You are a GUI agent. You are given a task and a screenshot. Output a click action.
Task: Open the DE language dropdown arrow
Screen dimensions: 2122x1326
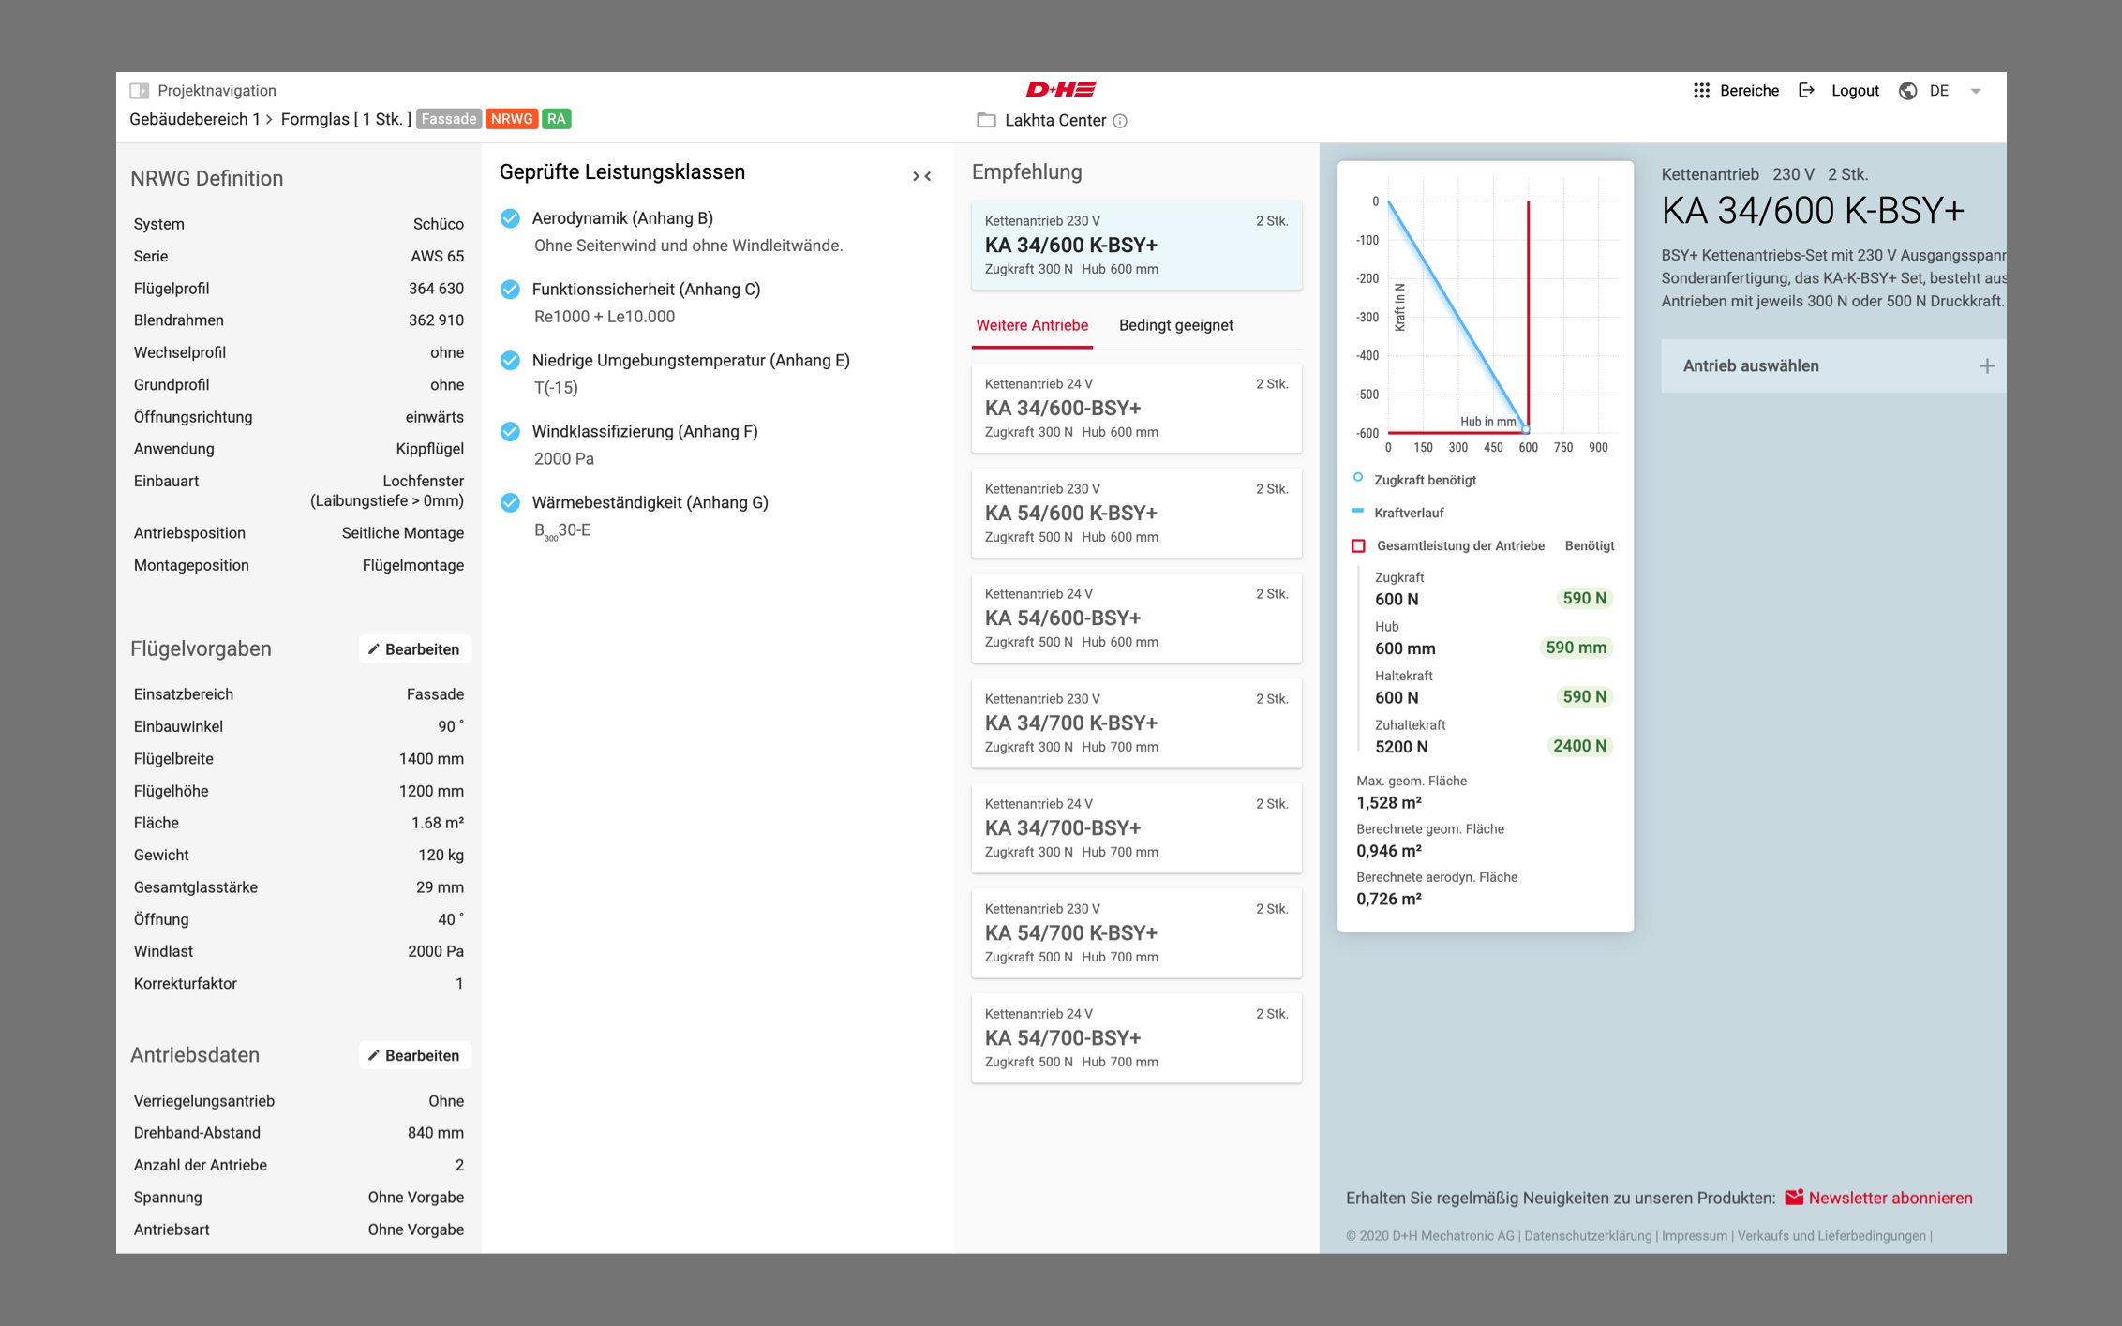[x=1976, y=91]
